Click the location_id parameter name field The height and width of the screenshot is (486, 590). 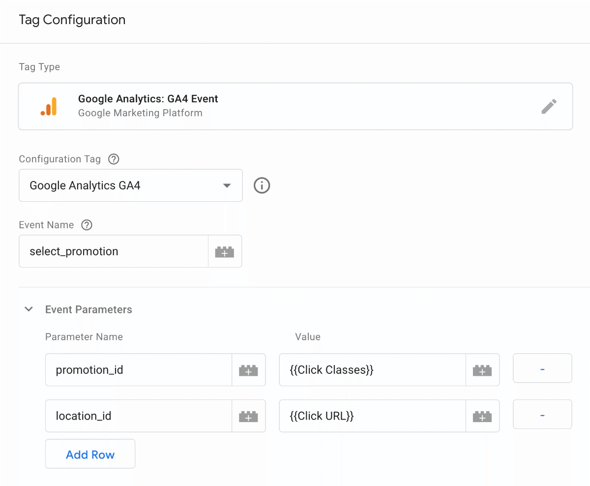tap(139, 416)
